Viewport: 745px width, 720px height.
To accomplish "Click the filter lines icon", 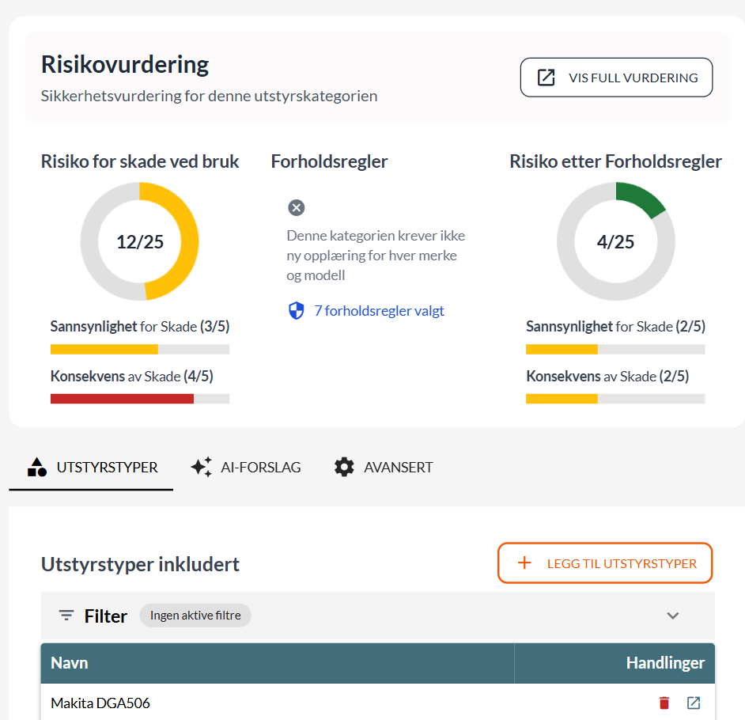I will [67, 616].
